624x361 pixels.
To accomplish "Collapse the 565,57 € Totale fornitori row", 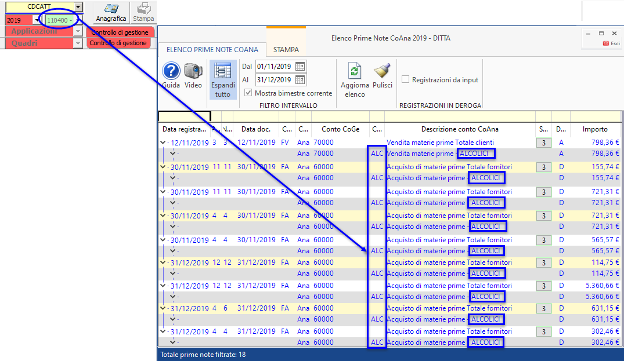I will point(163,240).
